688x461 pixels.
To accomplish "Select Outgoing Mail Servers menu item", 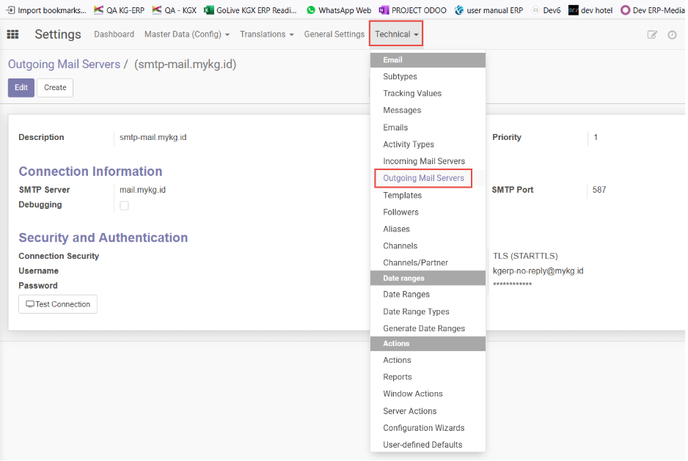I will point(423,178).
